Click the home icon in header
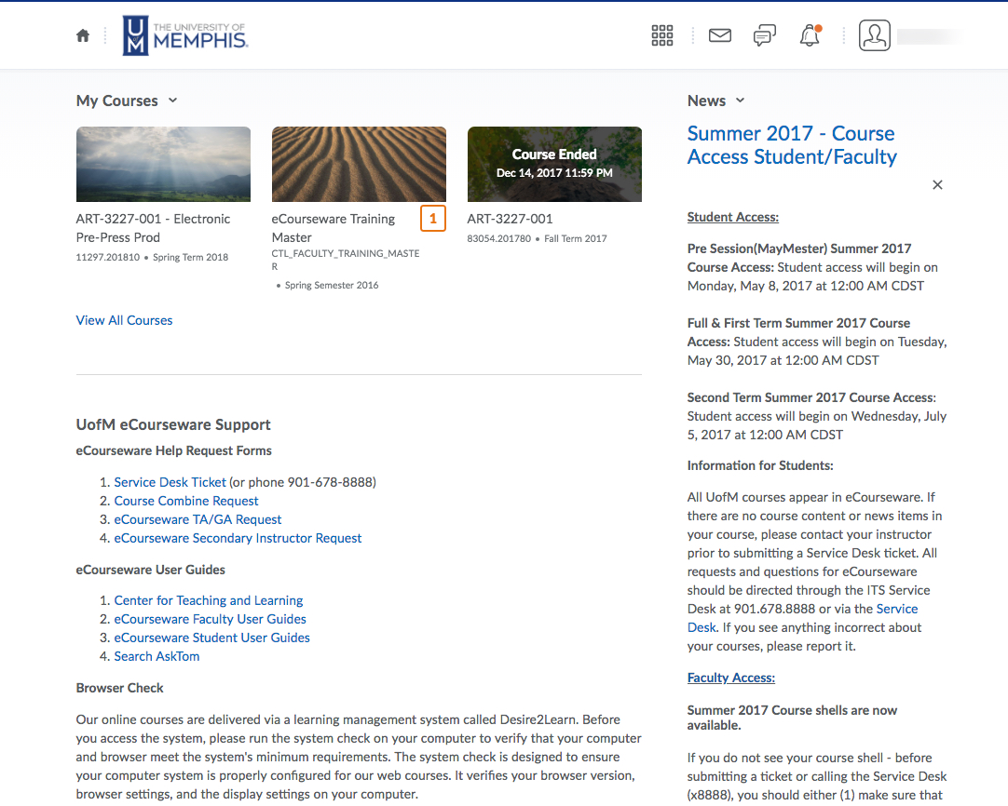 pyautogui.click(x=83, y=35)
